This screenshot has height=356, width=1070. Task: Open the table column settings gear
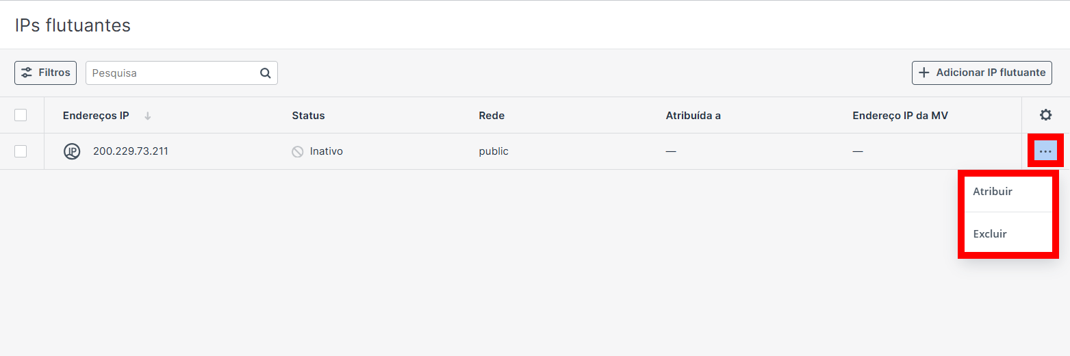(x=1045, y=115)
